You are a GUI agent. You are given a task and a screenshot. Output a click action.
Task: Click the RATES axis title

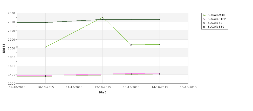[x=4, y=48]
